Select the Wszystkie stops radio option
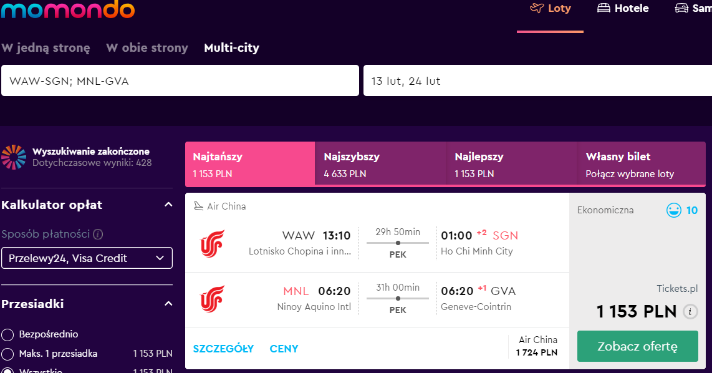The image size is (712, 373). (x=7, y=371)
